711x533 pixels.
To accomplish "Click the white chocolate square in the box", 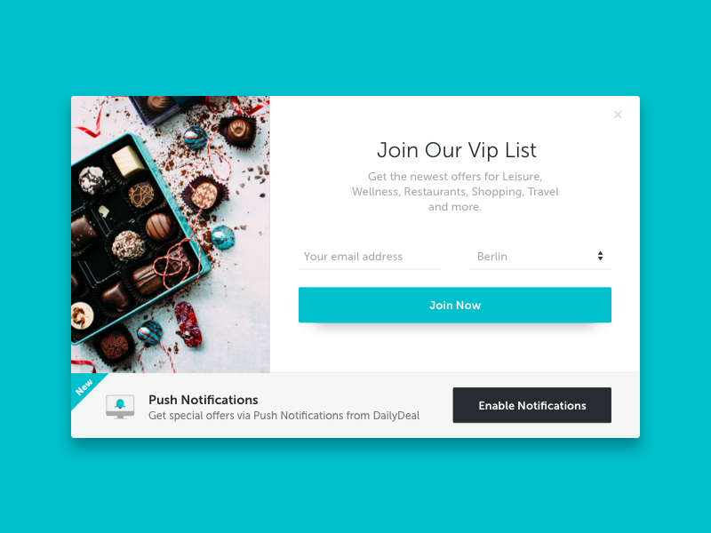I will pyautogui.click(x=128, y=161).
